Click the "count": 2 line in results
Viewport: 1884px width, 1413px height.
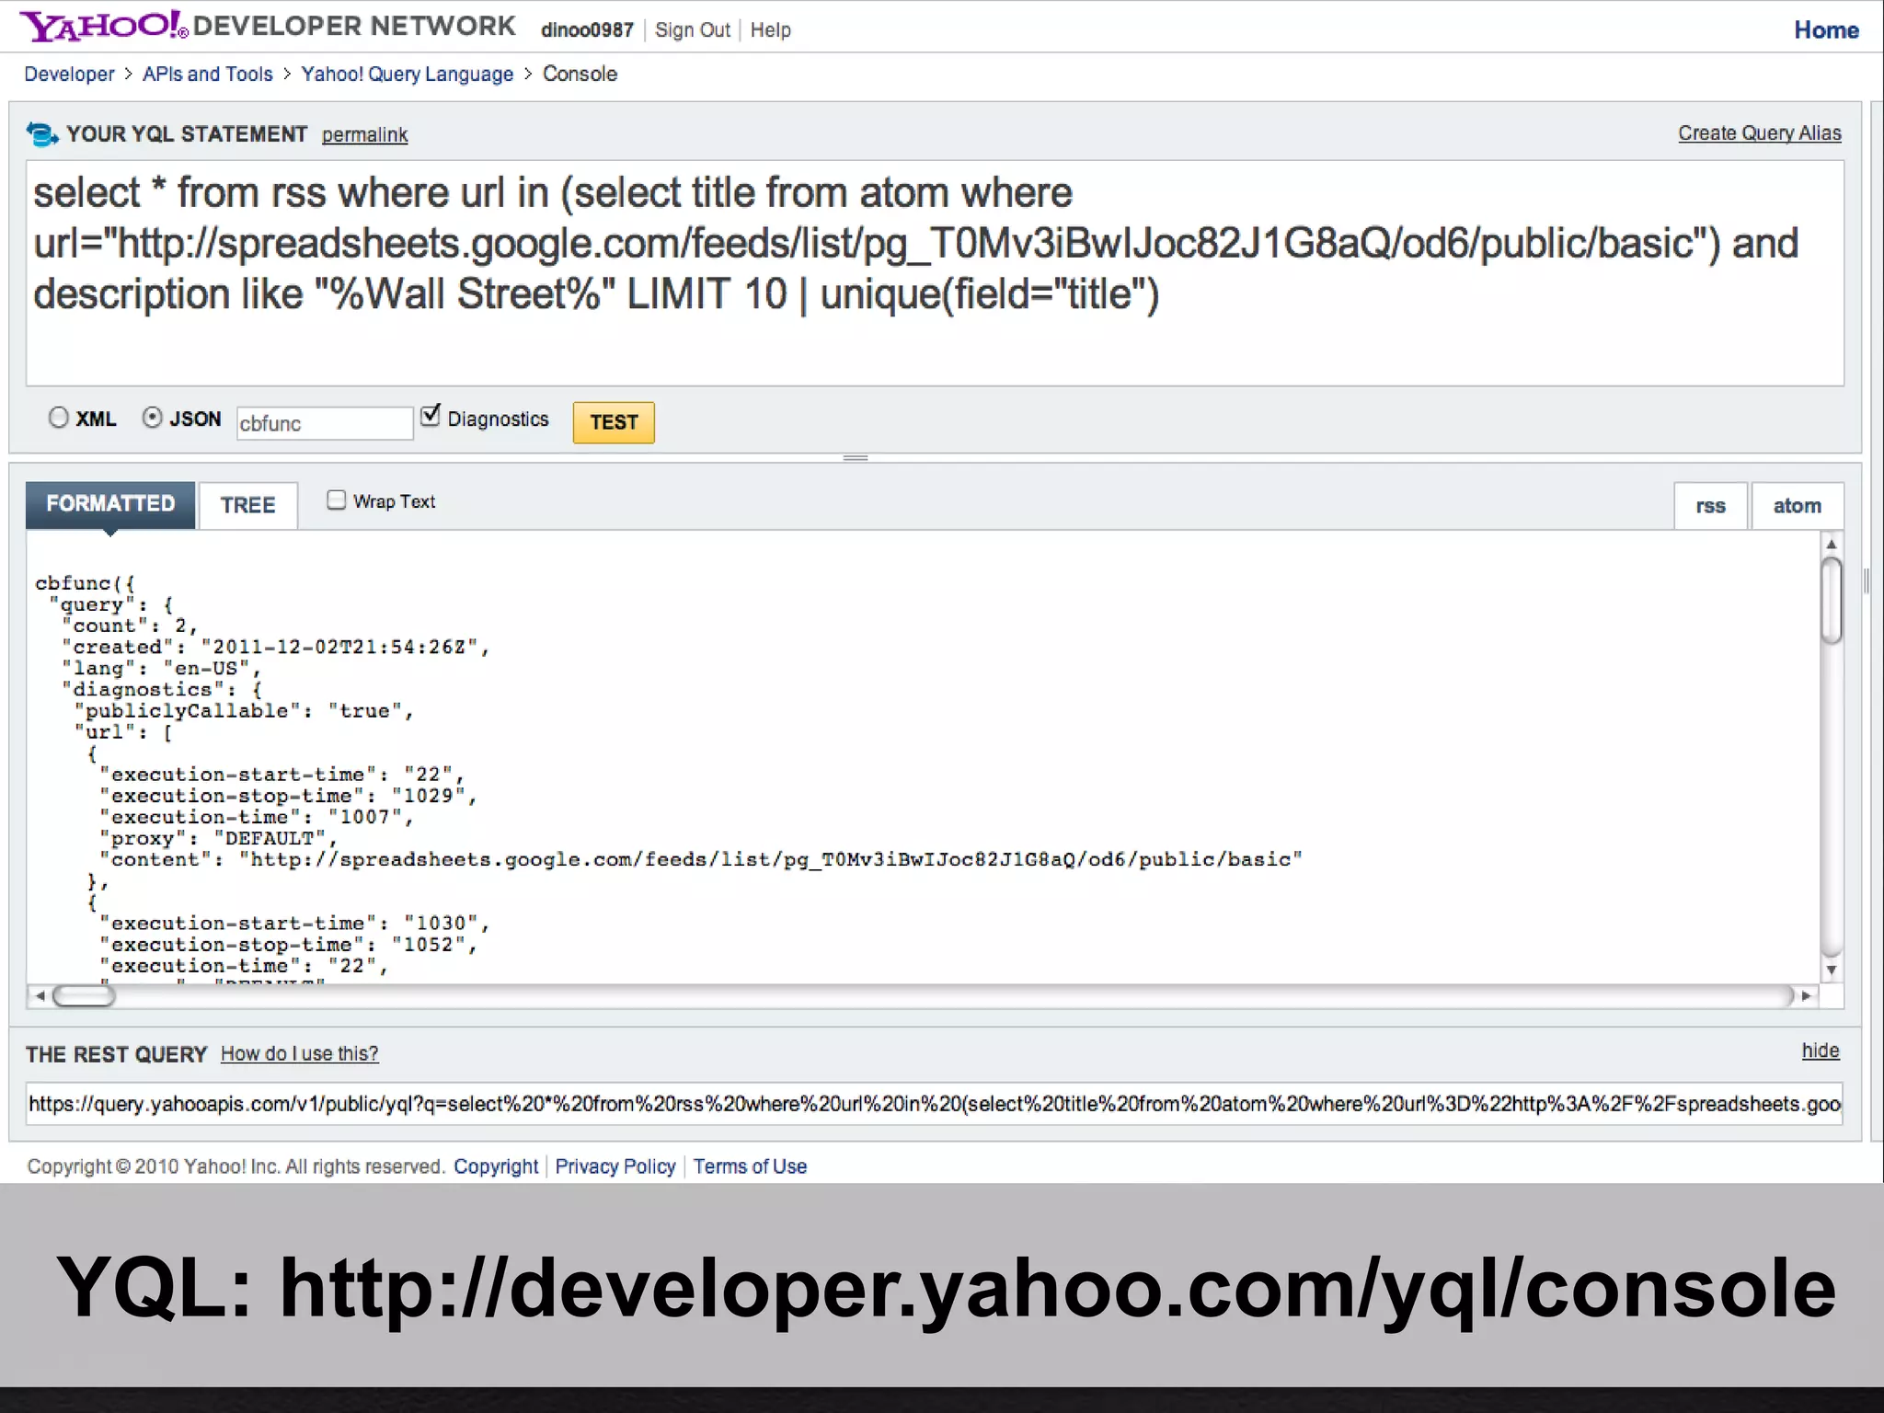(x=130, y=626)
